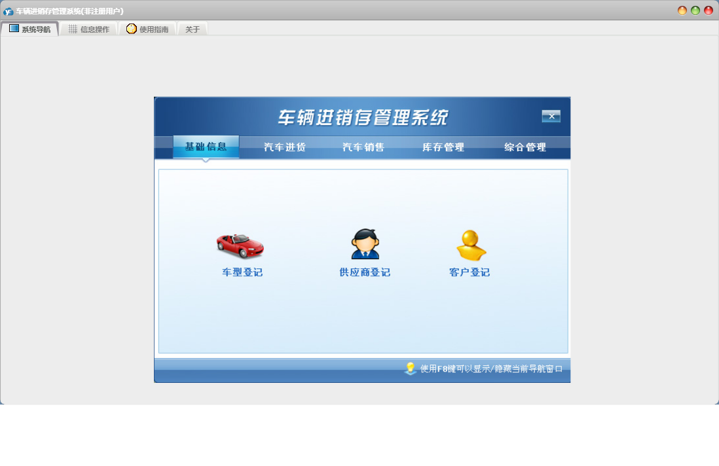The width and height of the screenshot is (719, 466).
Task: Open the 车型登记 text link
Action: coord(242,272)
